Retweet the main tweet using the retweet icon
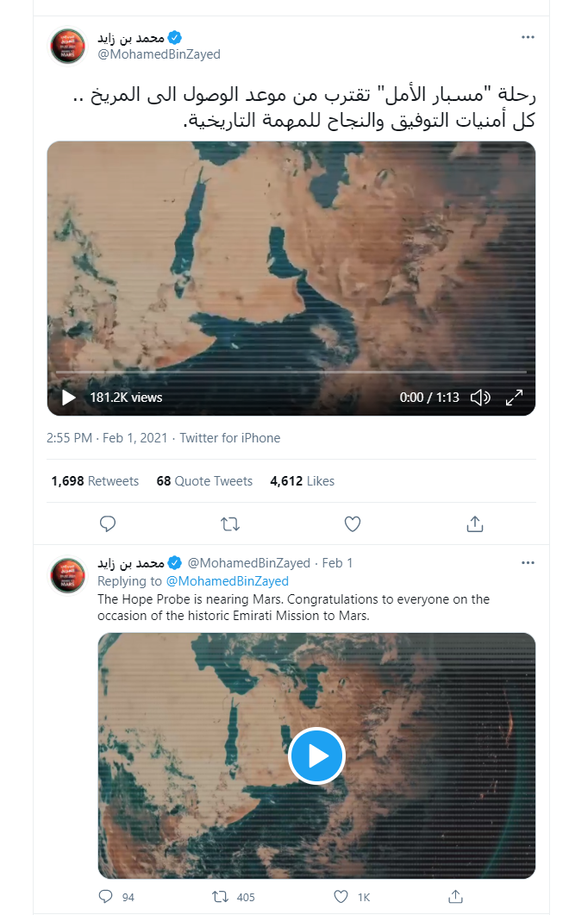Screen dimensions: 569x915 point(230,523)
